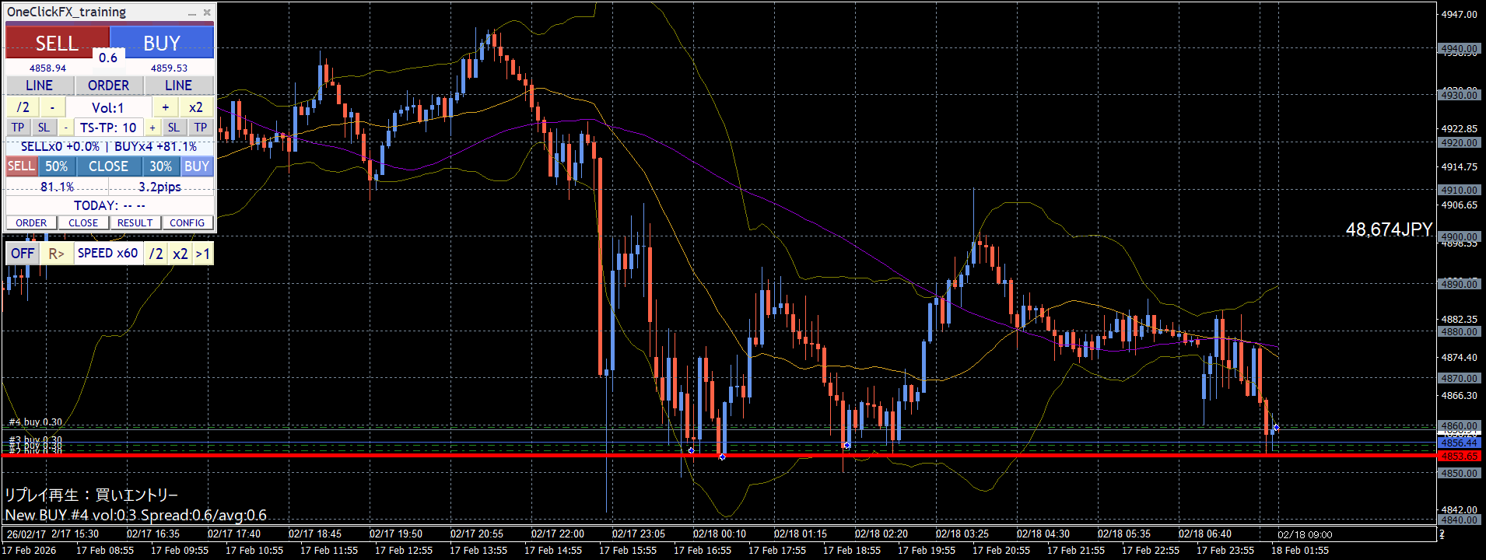The image size is (1486, 560).
Task: Start replay with the R> button
Action: pos(57,254)
